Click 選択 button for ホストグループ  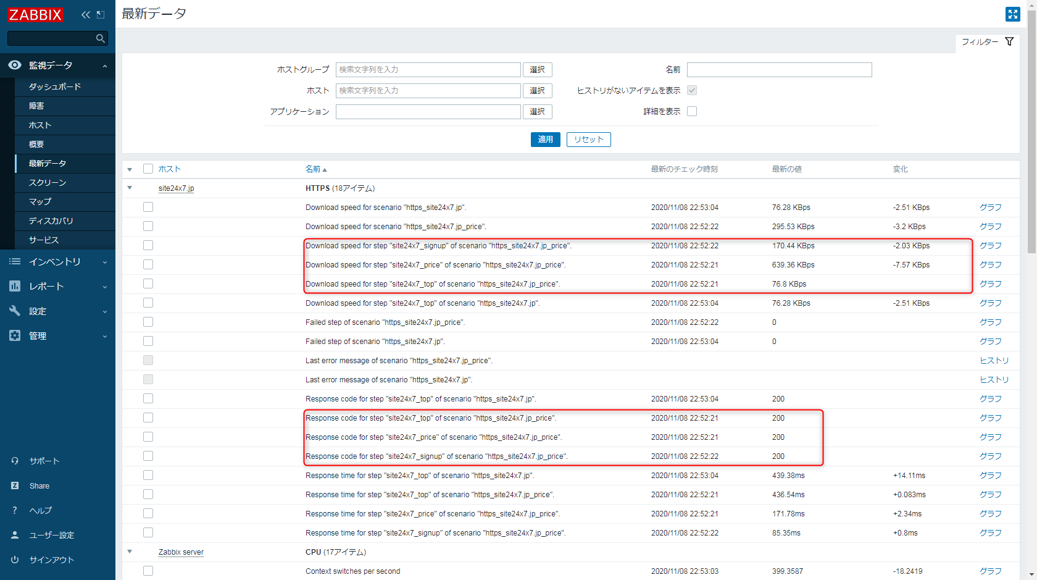click(538, 70)
